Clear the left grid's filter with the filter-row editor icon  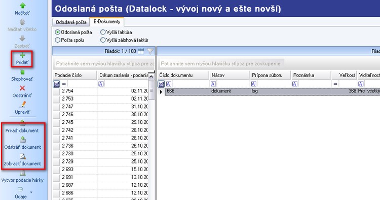pos(56,84)
